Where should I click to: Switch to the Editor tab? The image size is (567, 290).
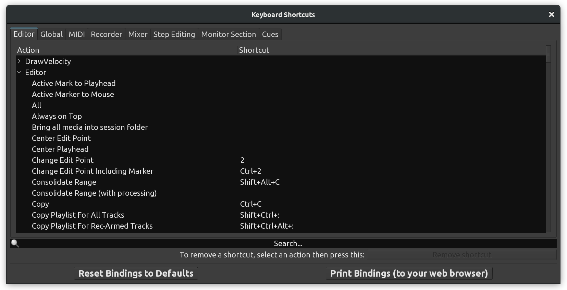coord(24,34)
